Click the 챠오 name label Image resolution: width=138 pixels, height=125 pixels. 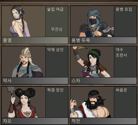tap(7, 121)
